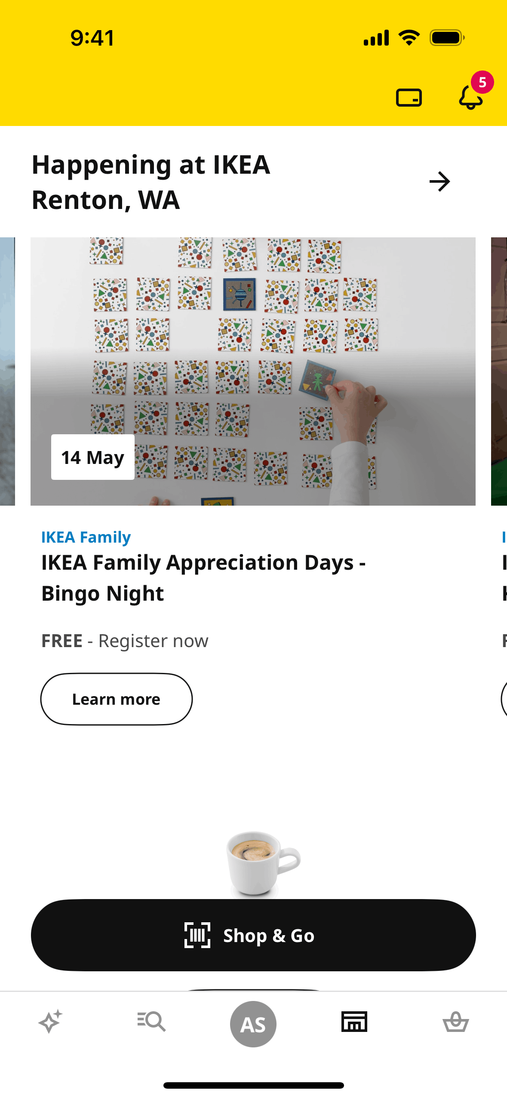Viewport: 507px width, 1099px height.
Task: Tap the Happening at IKEA Renton heading
Action: [x=151, y=182]
